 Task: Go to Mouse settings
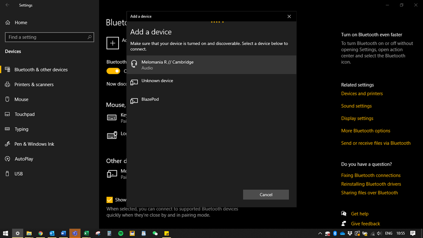pyautogui.click(x=21, y=99)
